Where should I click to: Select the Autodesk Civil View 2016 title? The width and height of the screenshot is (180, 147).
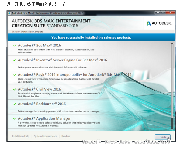[39, 89]
